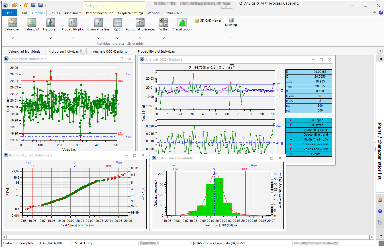Click the save floppy disk icon

coord(33,5)
